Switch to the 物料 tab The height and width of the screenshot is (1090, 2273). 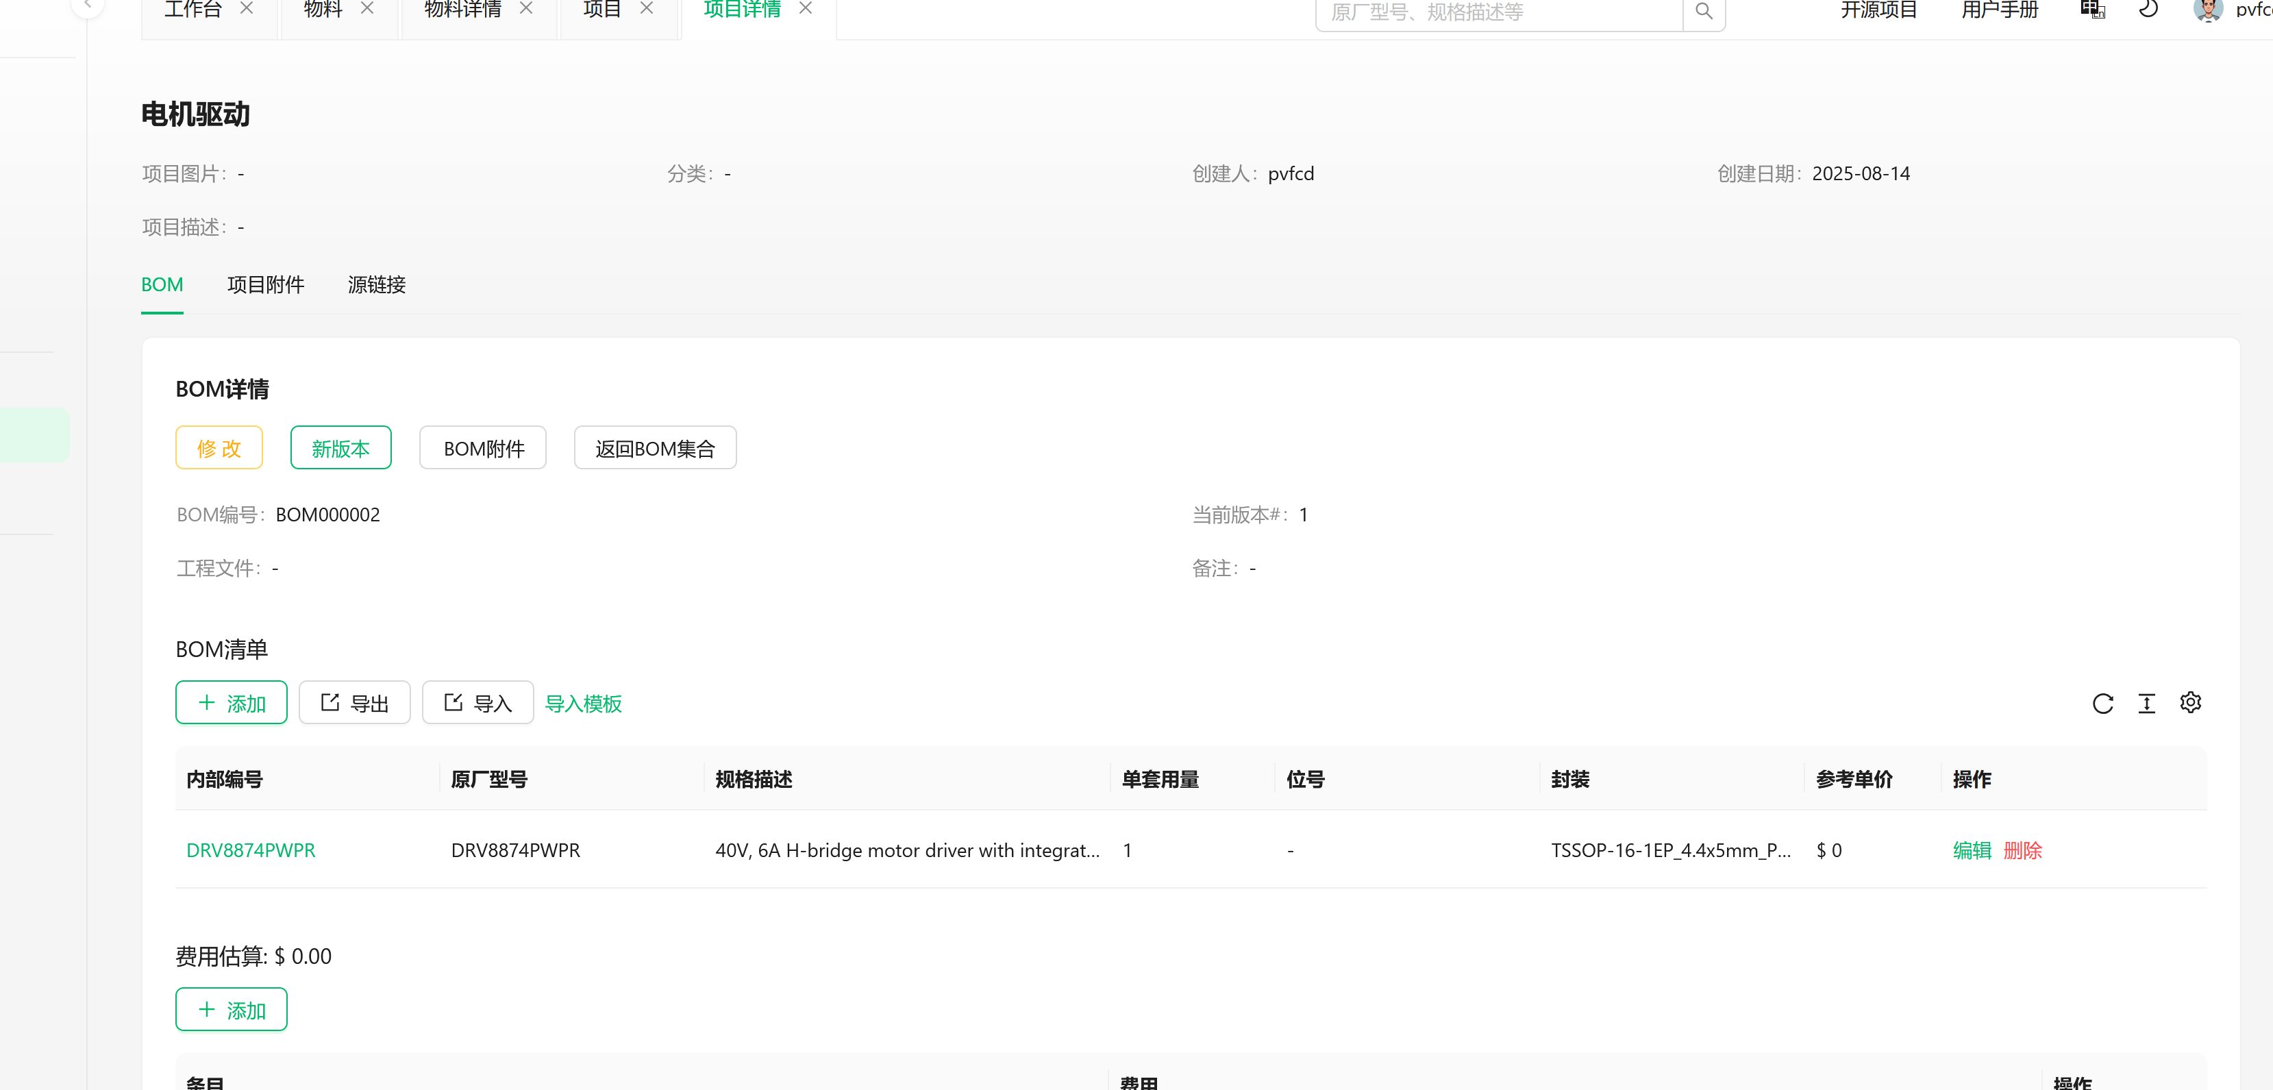[x=323, y=10]
